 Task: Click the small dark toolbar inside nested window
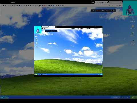[x=51, y=31]
